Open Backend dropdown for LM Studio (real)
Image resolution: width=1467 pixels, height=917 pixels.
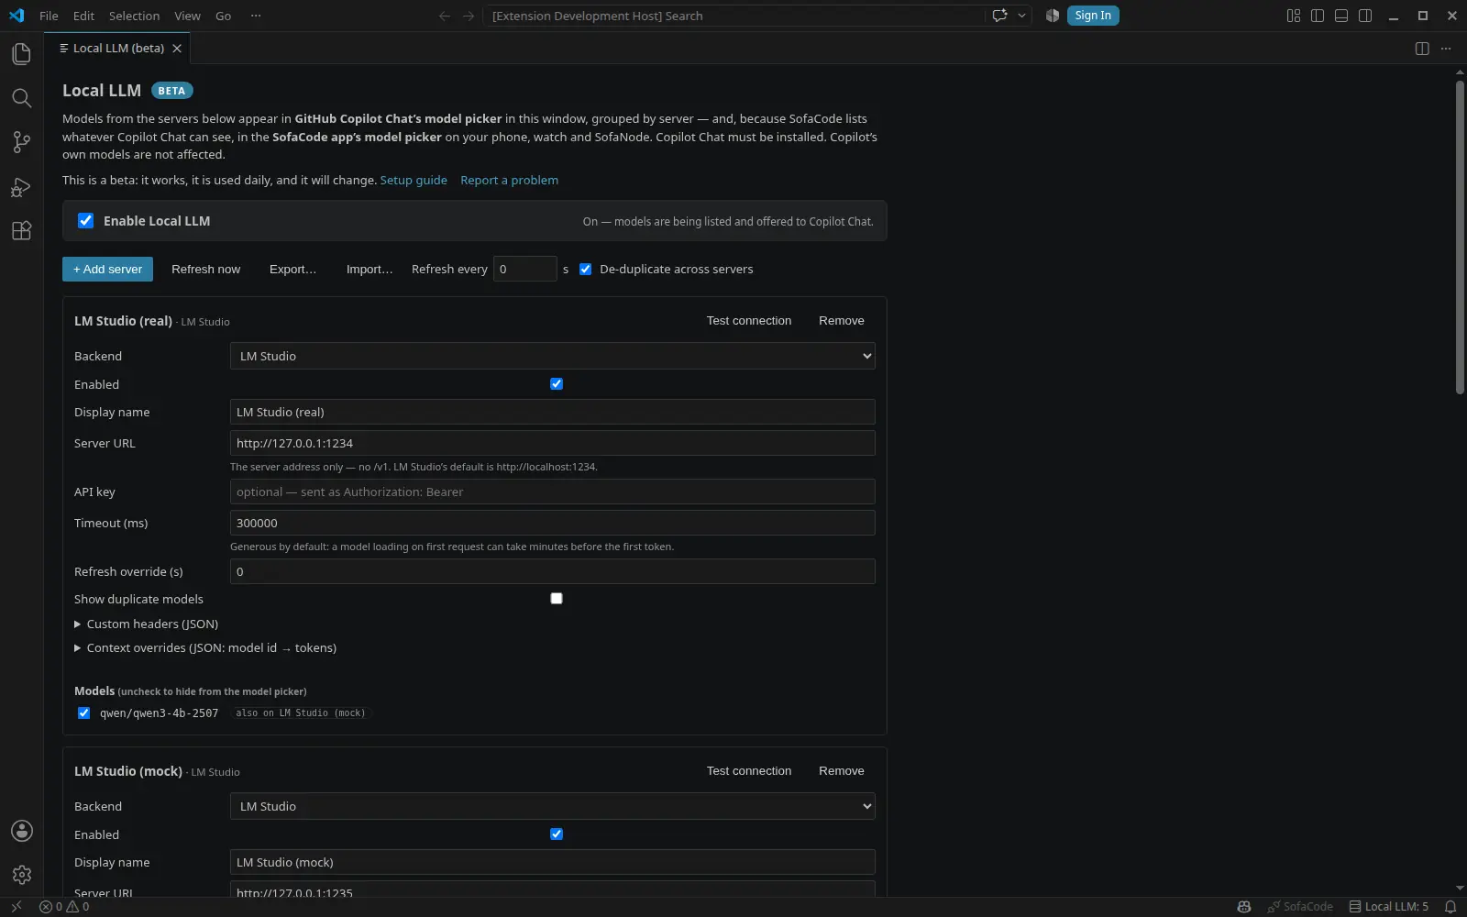pos(552,356)
